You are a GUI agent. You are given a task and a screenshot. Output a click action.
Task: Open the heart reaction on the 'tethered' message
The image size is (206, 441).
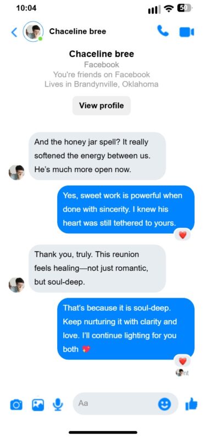(x=183, y=235)
